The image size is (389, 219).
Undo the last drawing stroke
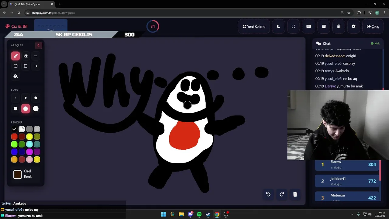click(x=268, y=194)
